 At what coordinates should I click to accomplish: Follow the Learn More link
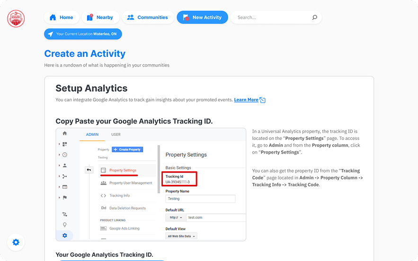click(246, 100)
